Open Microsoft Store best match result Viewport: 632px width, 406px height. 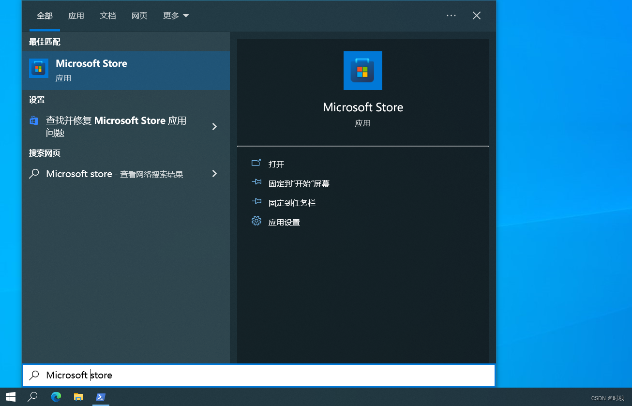(126, 71)
